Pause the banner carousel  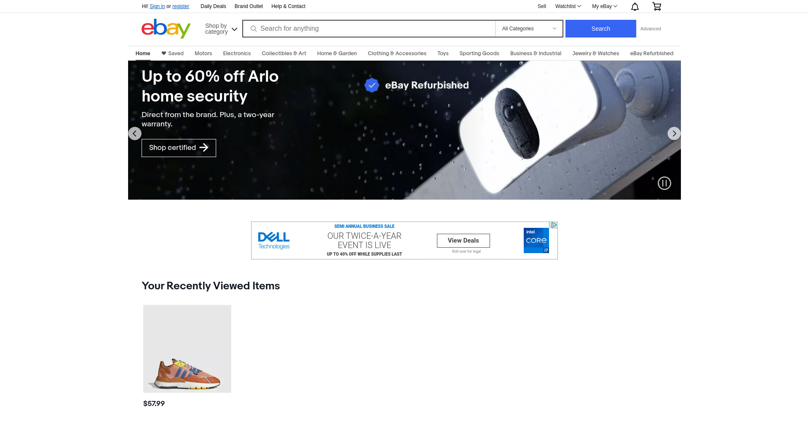pyautogui.click(x=664, y=183)
